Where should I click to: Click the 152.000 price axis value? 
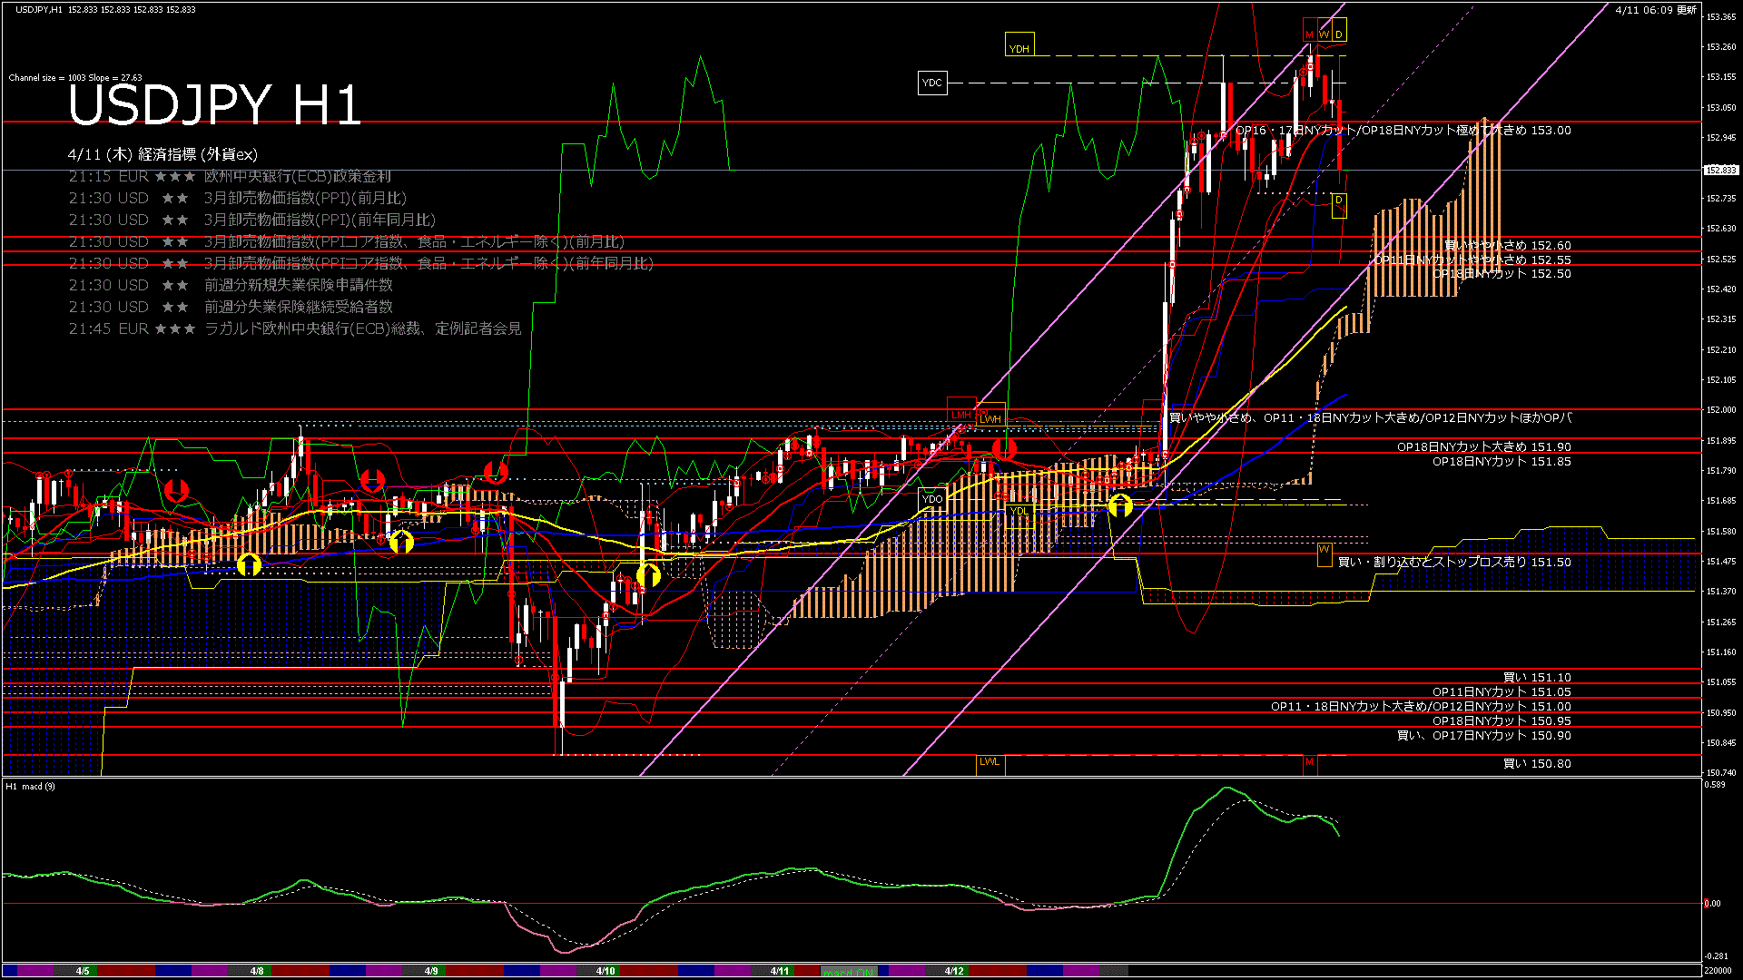tap(1720, 410)
